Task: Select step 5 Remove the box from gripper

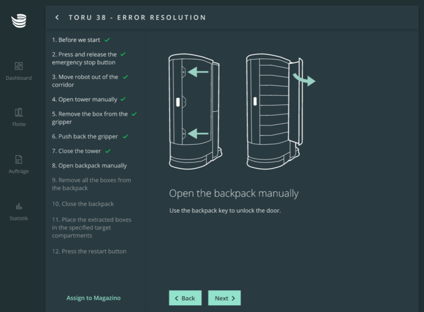Action: point(90,118)
